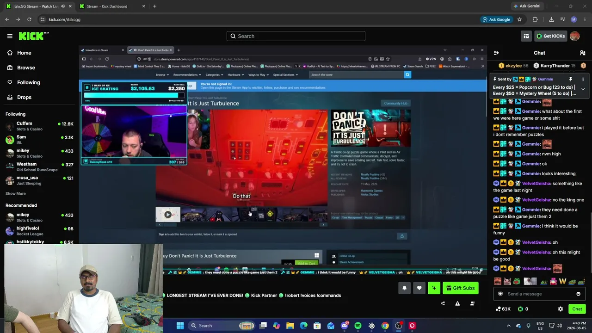Open a new Chrome tab
The image size is (592, 333).
(x=154, y=6)
